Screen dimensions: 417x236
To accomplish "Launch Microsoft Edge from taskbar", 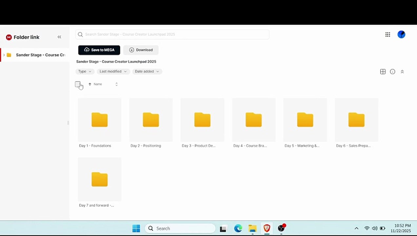I will pyautogui.click(x=238, y=228).
